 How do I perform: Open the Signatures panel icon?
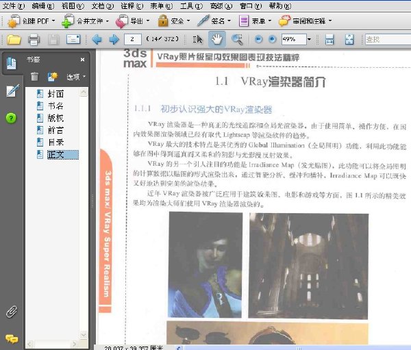[12, 90]
